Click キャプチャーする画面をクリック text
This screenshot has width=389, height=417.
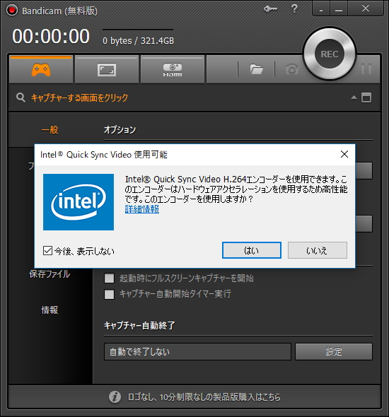coord(79,98)
